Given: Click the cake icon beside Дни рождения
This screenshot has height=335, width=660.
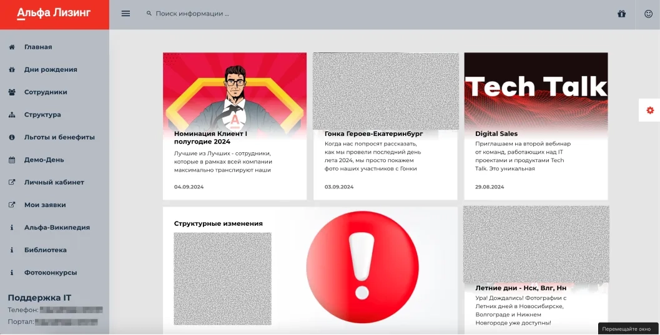Looking at the screenshot, I should click(12, 70).
